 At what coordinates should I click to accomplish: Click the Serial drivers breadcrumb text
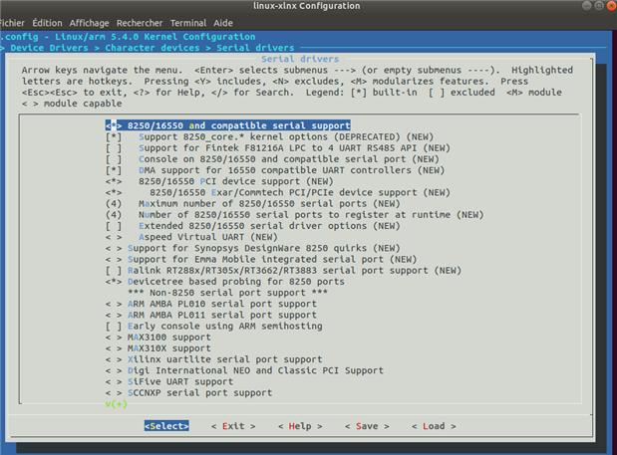click(x=255, y=48)
